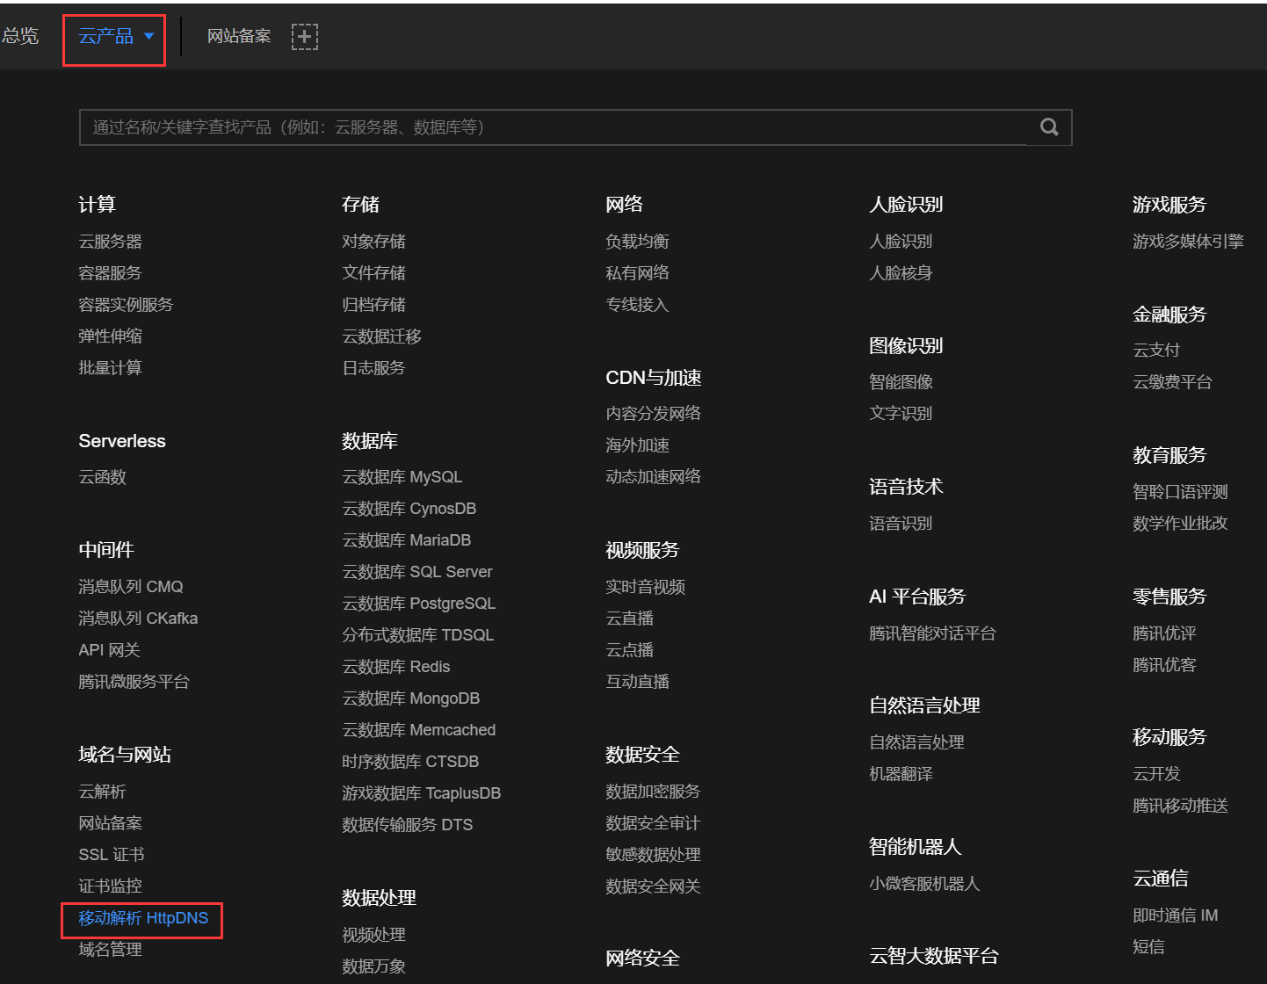The height and width of the screenshot is (984, 1267).
Task: Open 海外加速 link
Action: pos(638,445)
